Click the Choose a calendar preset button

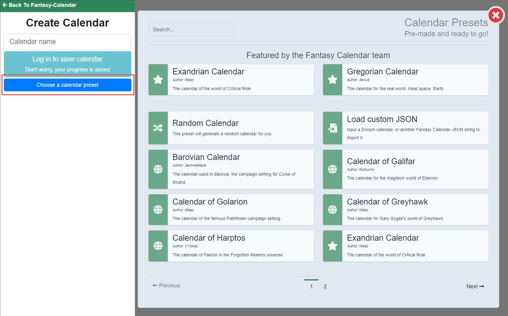coord(68,85)
